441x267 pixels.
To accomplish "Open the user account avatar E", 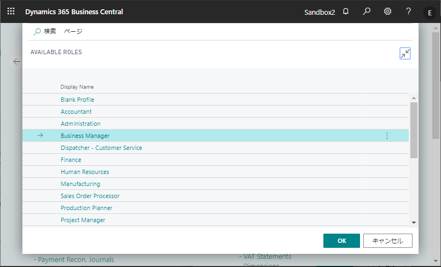I will tap(430, 13).
